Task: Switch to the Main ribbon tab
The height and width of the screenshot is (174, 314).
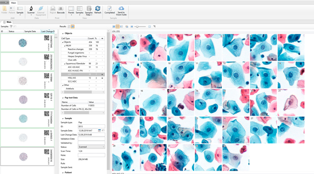Action: (x=14, y=3)
